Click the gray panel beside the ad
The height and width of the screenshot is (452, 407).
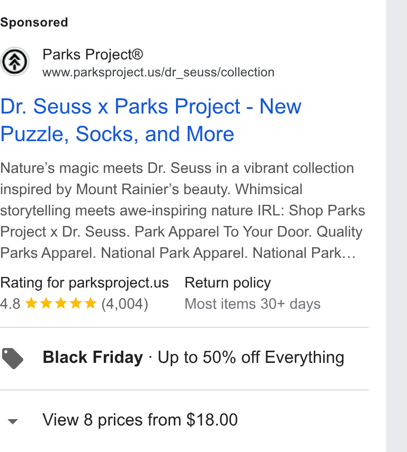point(396,226)
